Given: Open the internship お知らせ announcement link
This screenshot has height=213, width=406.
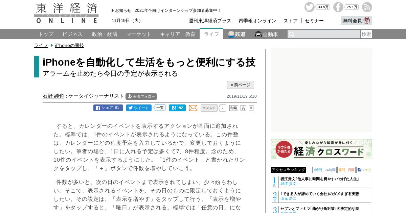Looking at the screenshot, I should (178, 10).
